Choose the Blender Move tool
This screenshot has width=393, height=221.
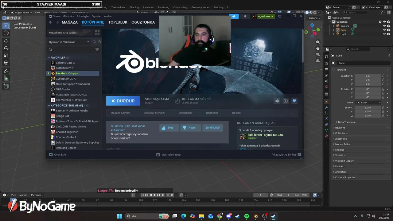(x=6, y=41)
